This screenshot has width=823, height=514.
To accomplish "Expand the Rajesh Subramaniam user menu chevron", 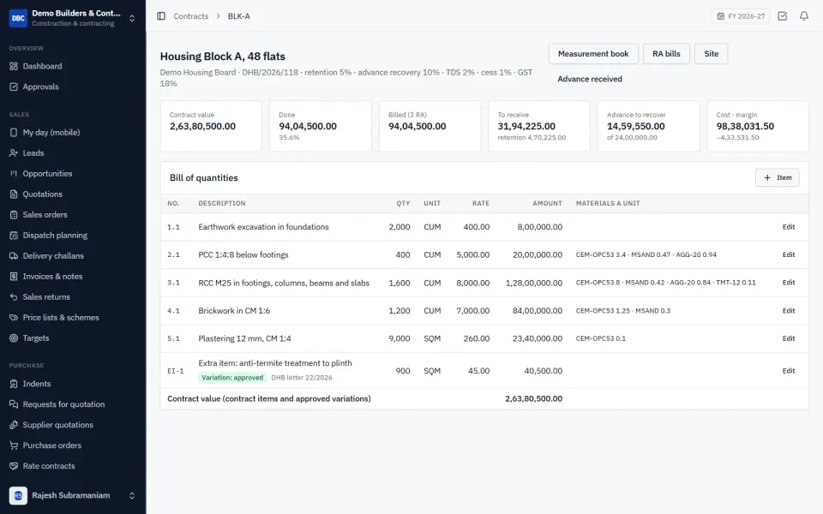I will [x=132, y=496].
